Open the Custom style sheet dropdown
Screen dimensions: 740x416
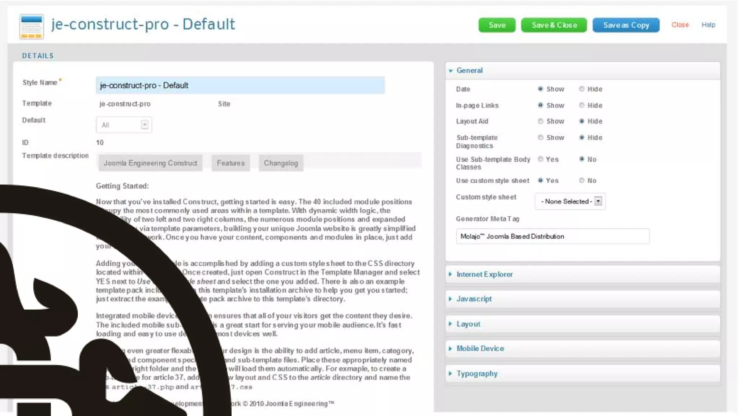pos(570,201)
